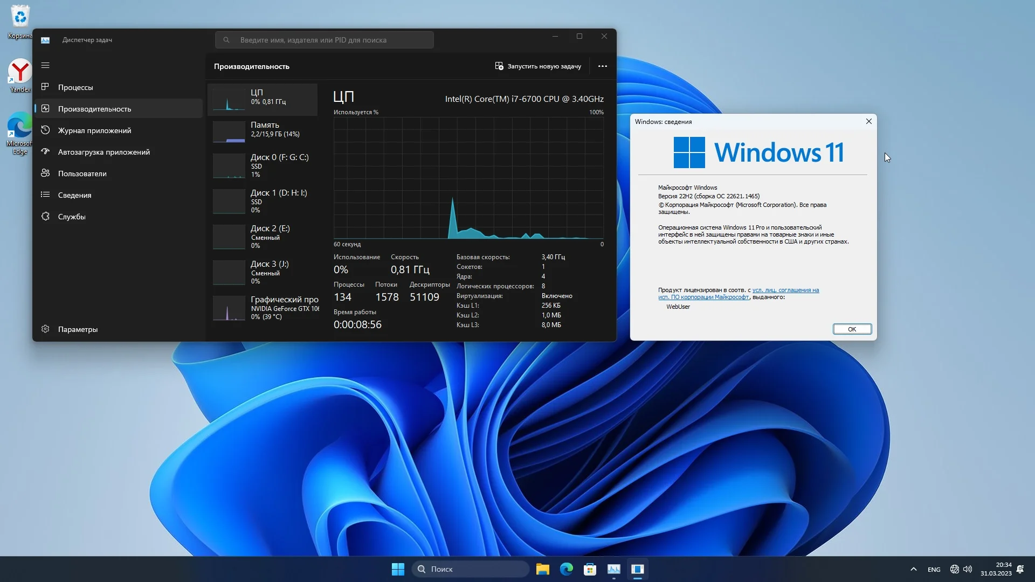The width and height of the screenshot is (1035, 582).
Task: Open the Microsoft license terms link
Action: 785,290
